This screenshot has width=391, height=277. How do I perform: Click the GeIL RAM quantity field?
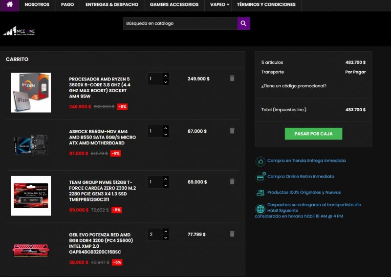(155, 235)
